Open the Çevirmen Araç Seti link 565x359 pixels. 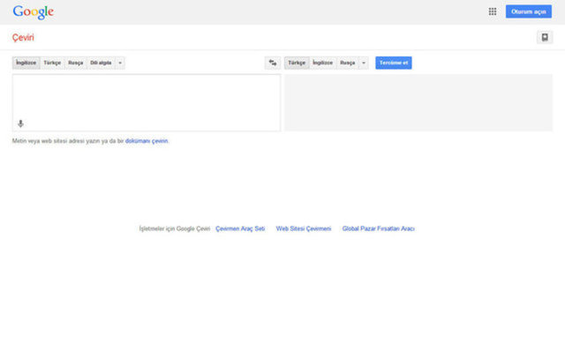pyautogui.click(x=240, y=228)
